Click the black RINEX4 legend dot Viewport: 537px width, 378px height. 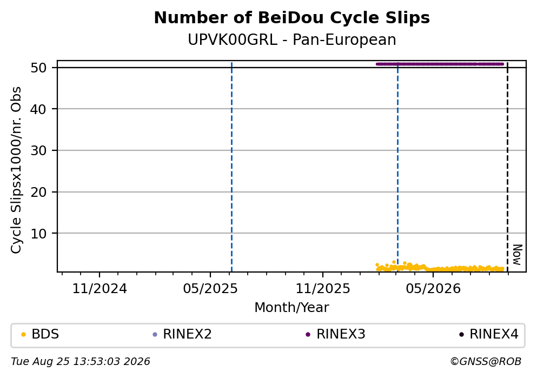(461, 335)
